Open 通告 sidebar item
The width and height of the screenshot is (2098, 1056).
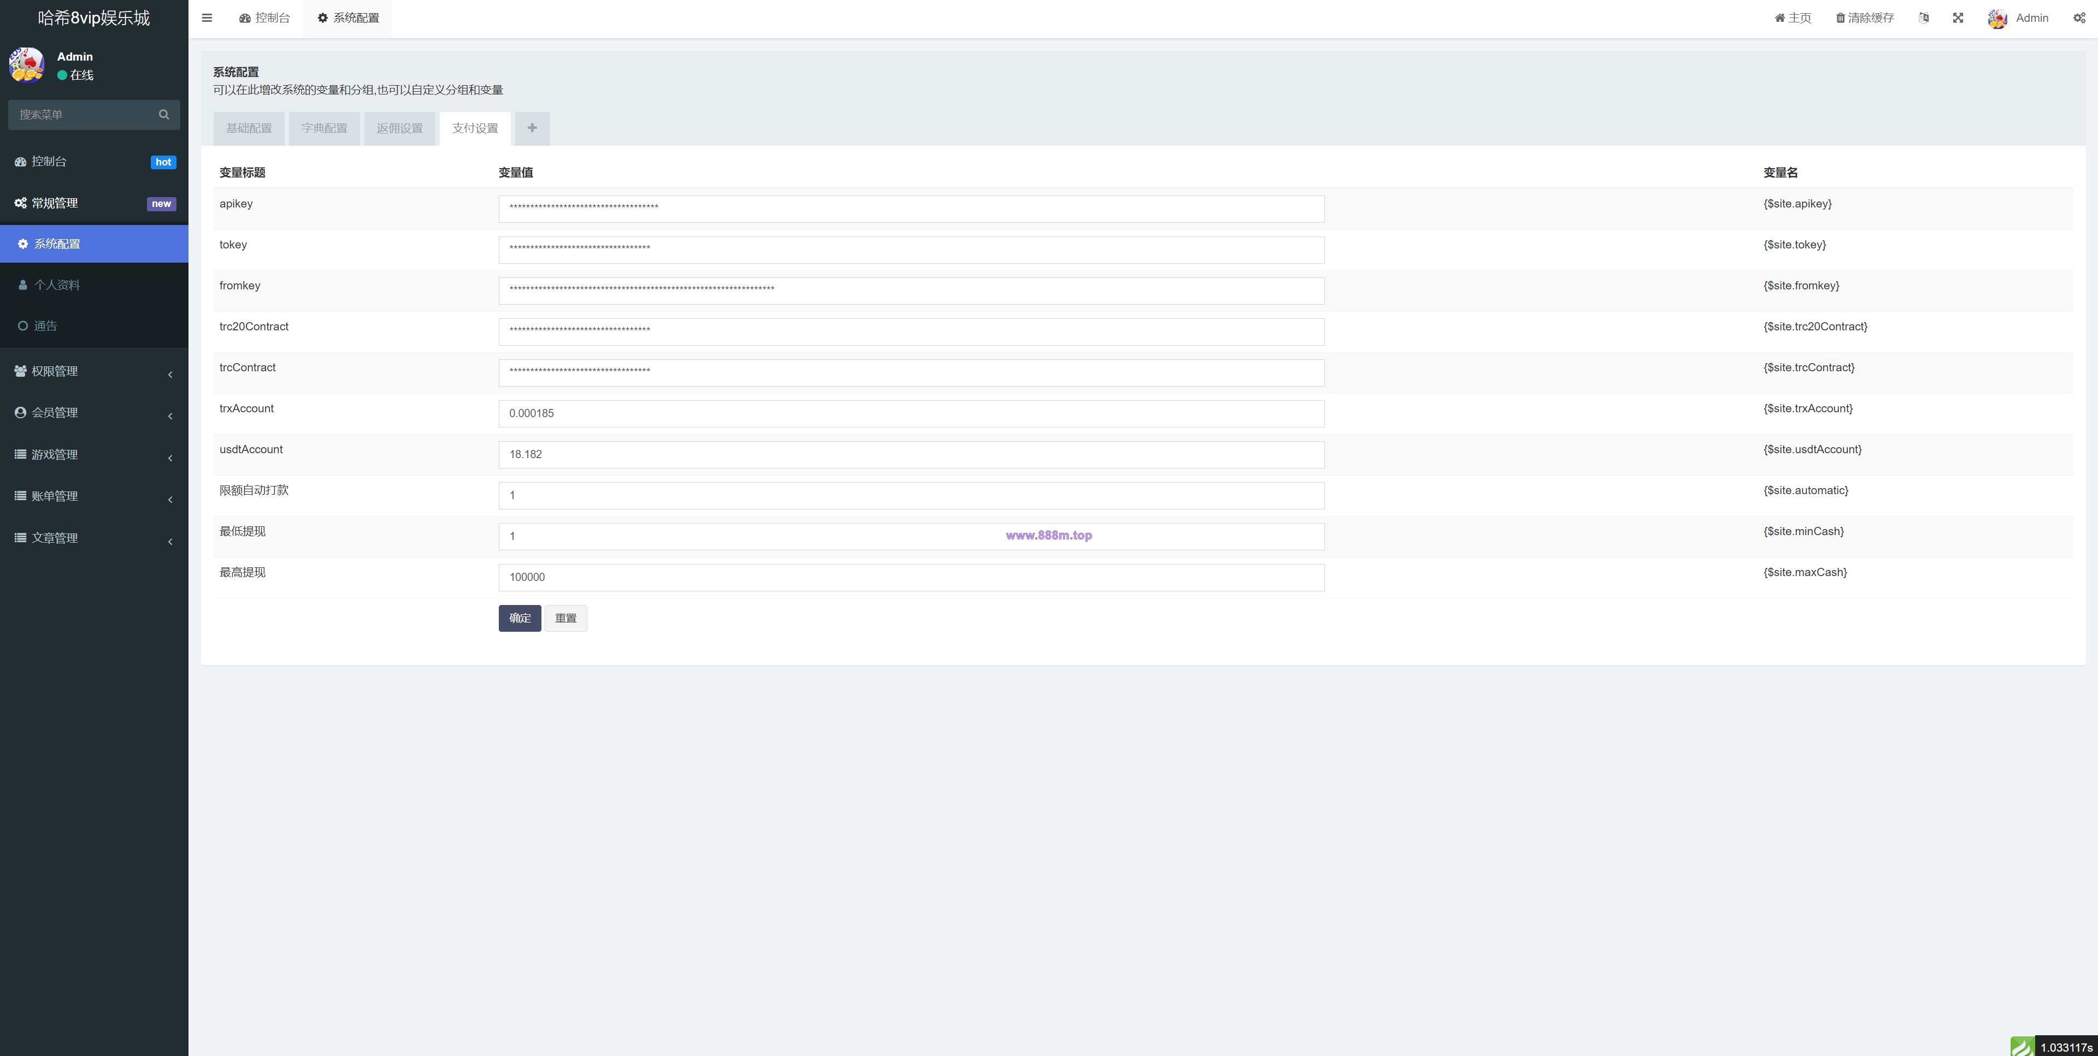click(x=93, y=327)
